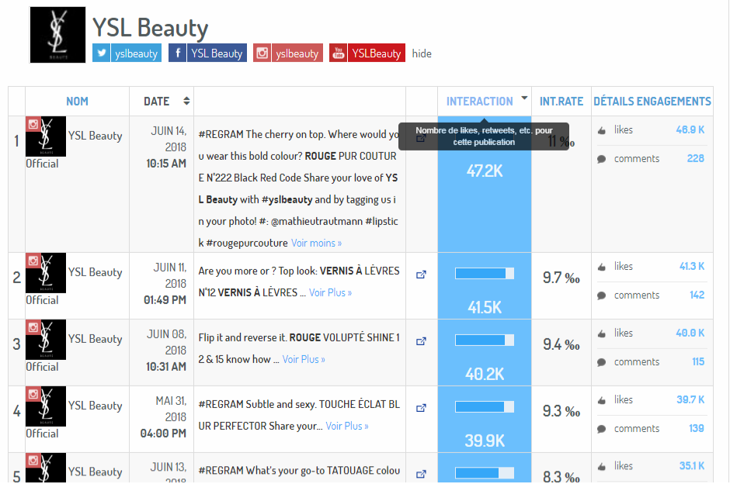Viewport: 730px width, 484px height.
Task: Click the row 3 YSL Beauty avatar thumbnail
Action: click(46, 340)
